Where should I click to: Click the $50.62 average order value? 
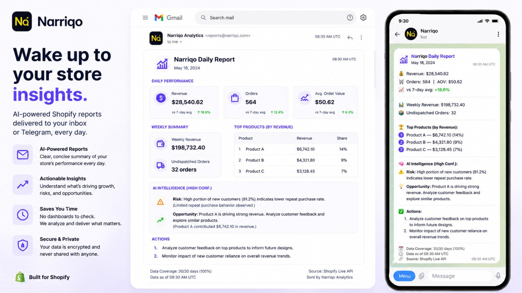tap(325, 102)
